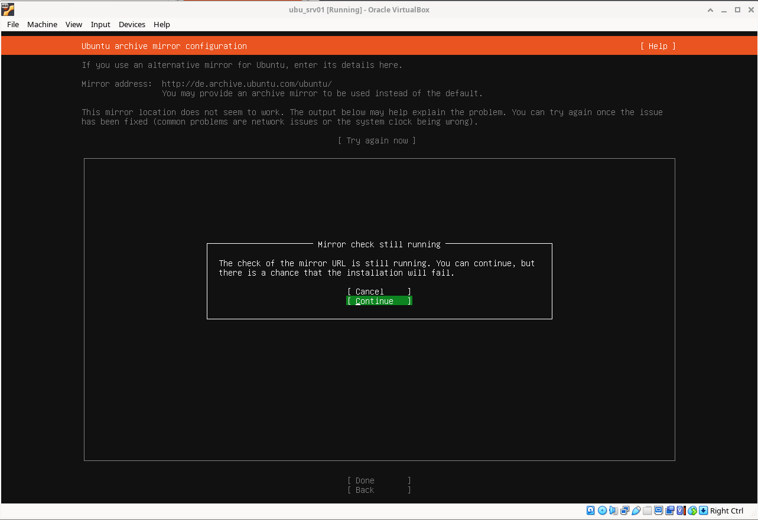Open the Devices menu
The image size is (758, 520).
132,24
